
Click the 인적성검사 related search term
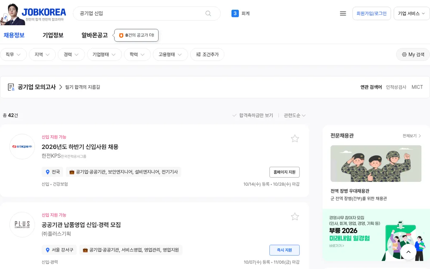396,87
